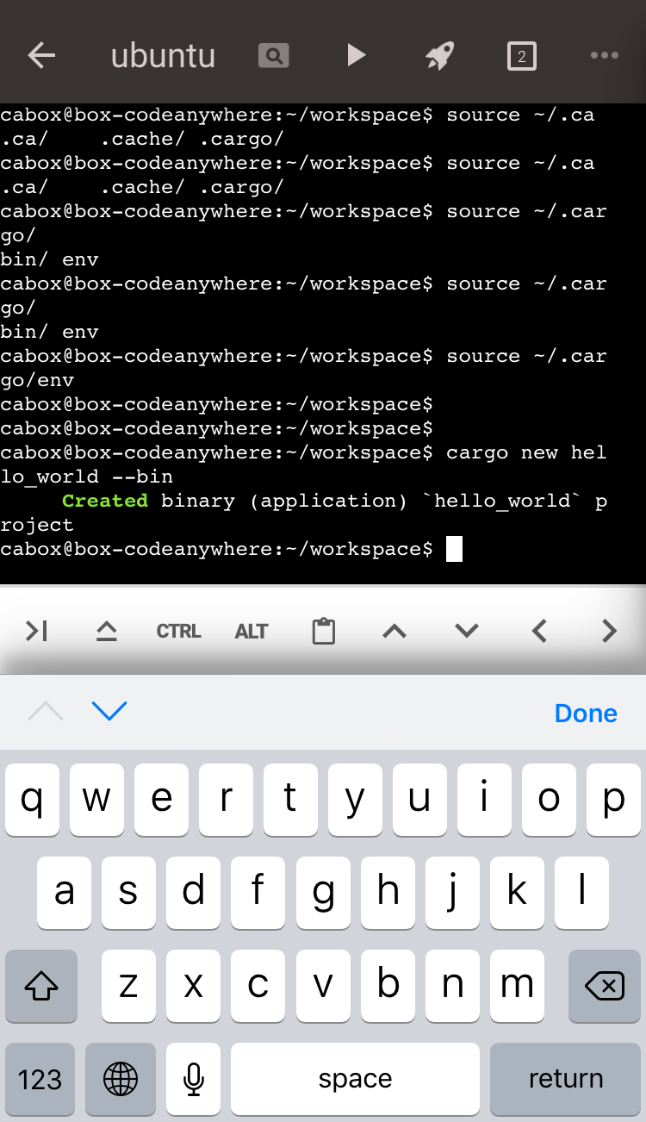
Task: Tap the backspace delete key
Action: (605, 986)
